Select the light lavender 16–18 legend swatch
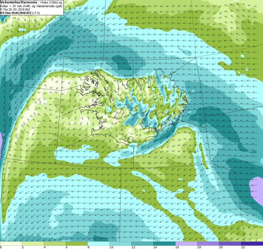The width and height of the screenshot is (263, 249). click(x=186, y=243)
